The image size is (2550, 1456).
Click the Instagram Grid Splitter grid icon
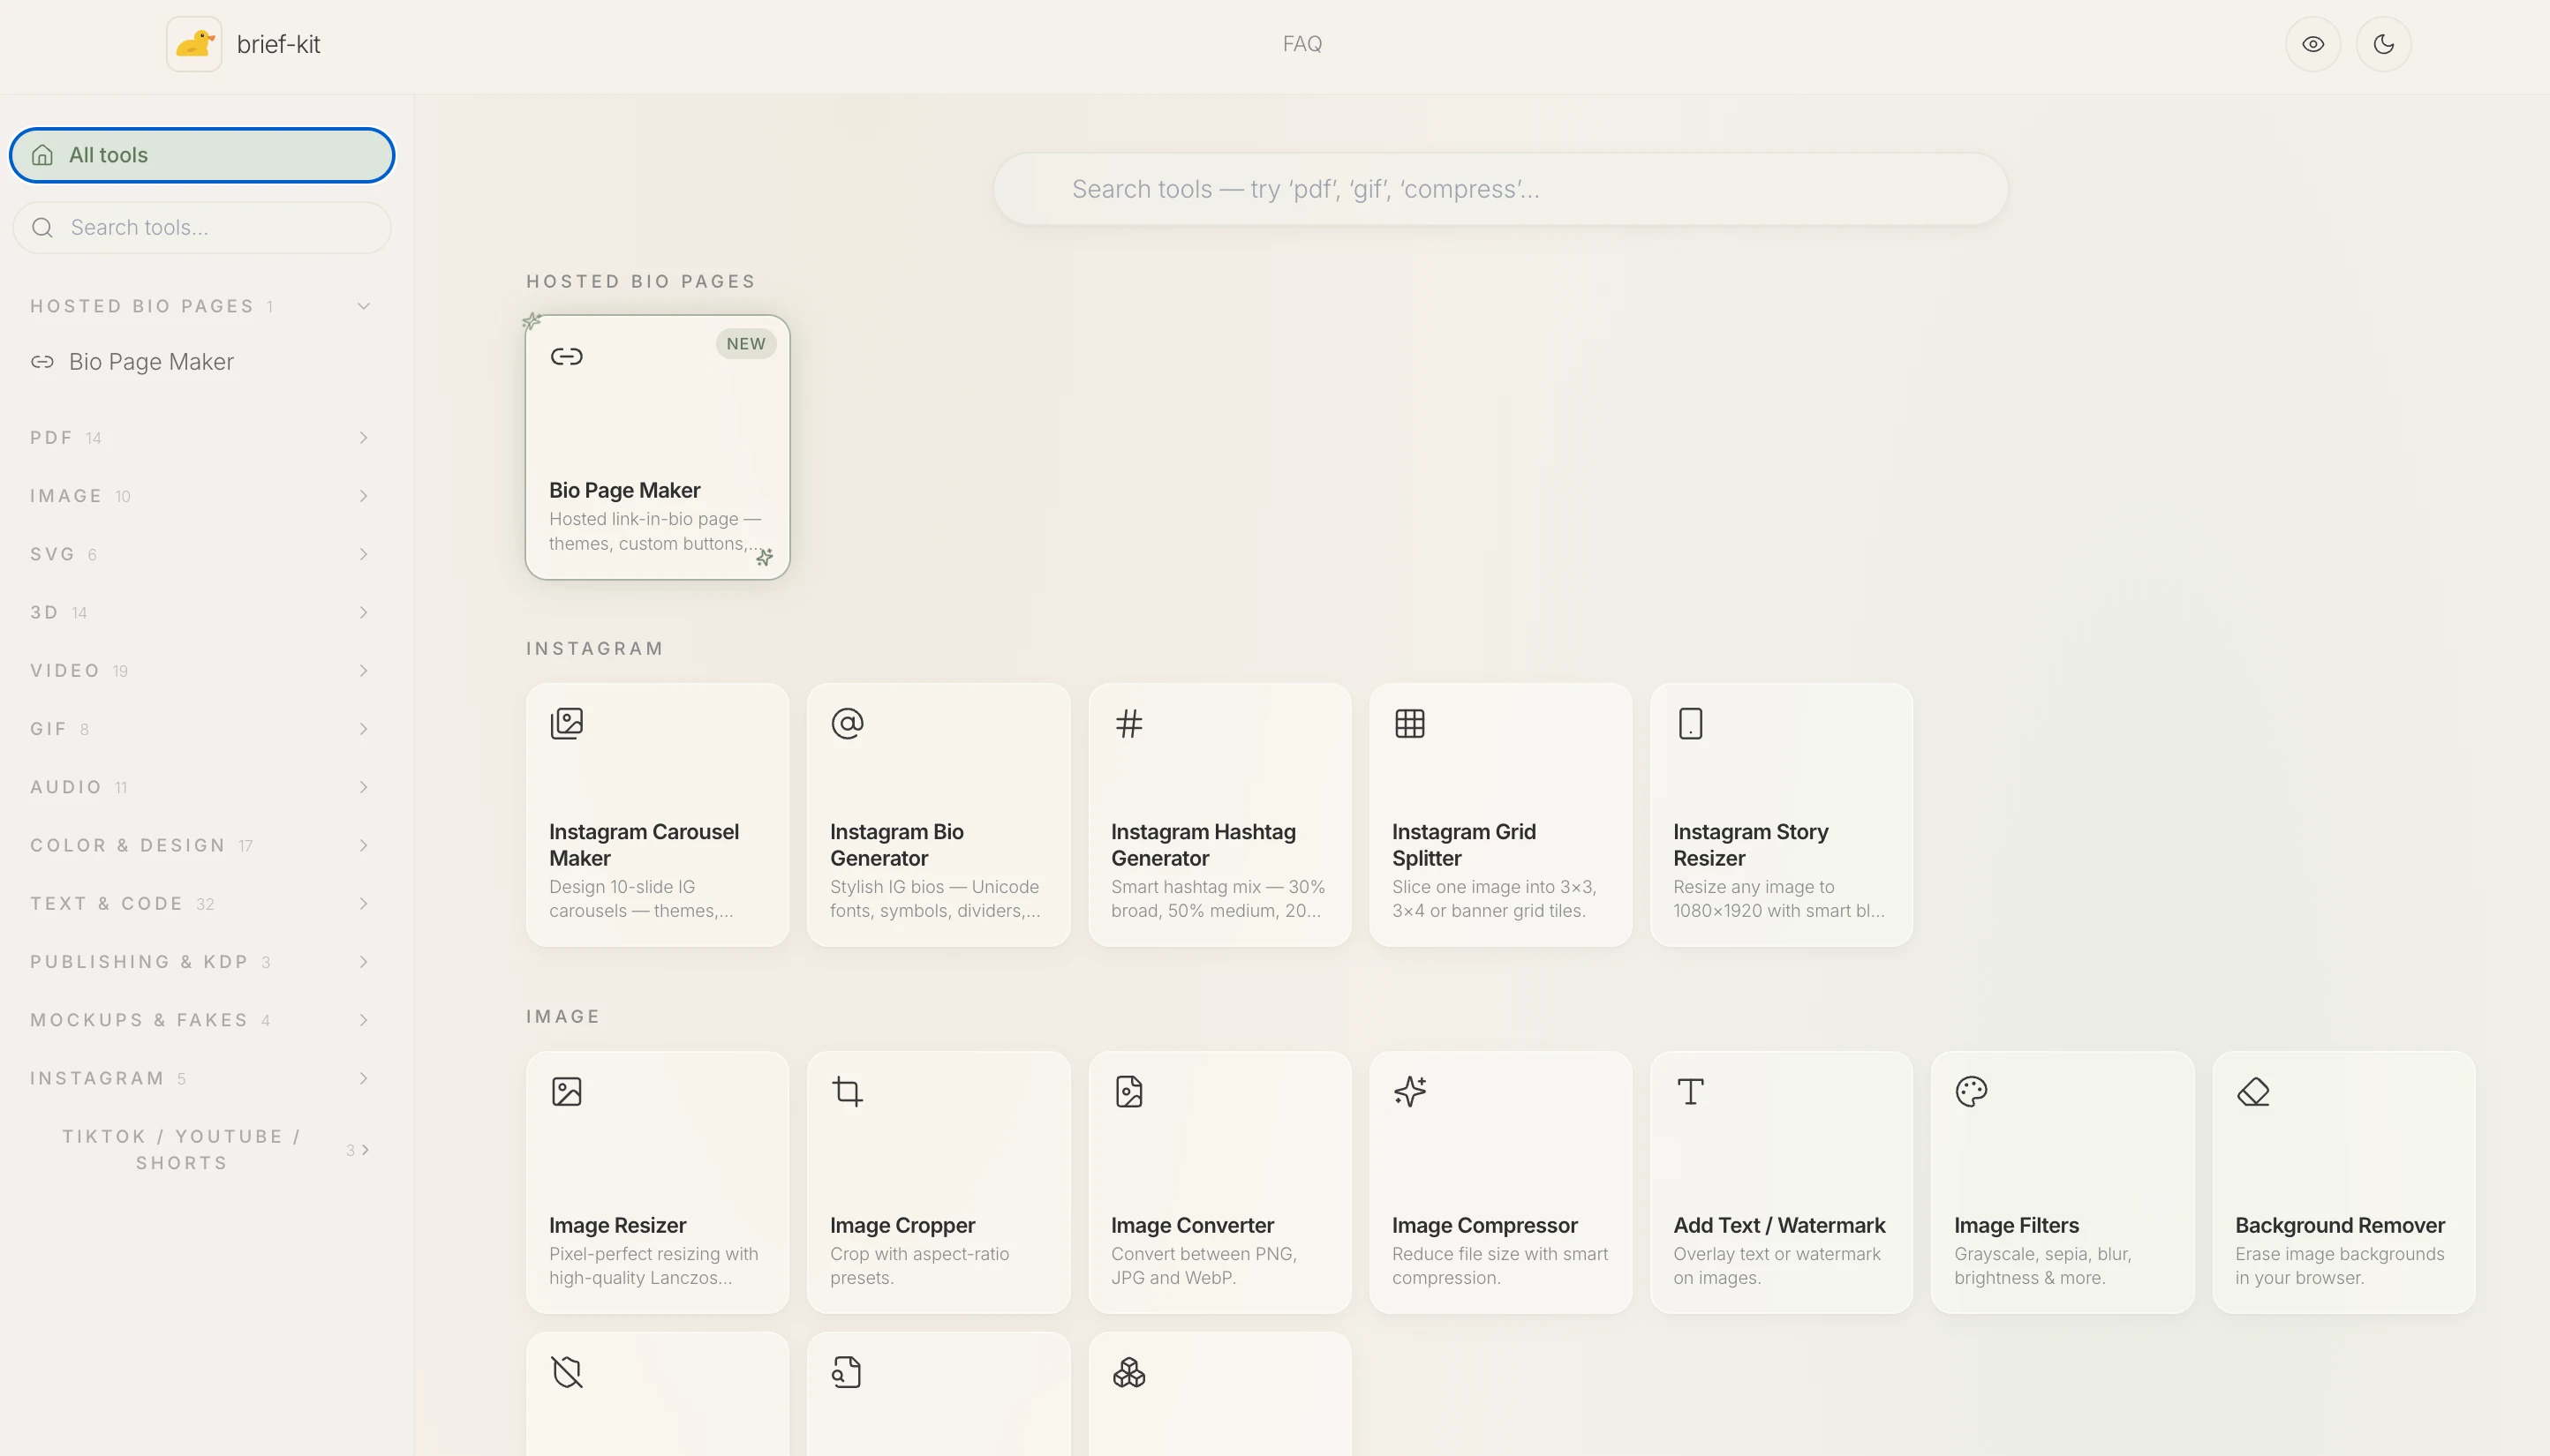1409,723
